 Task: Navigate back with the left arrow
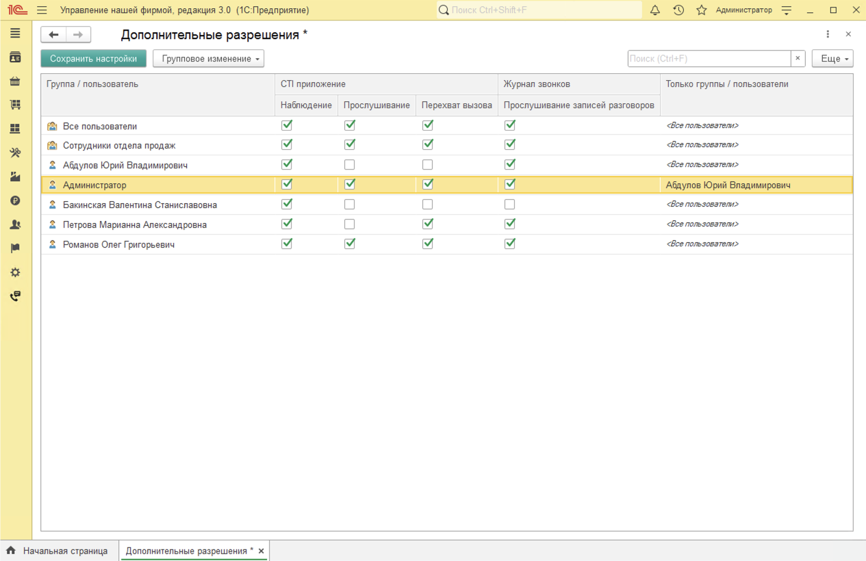click(x=53, y=35)
